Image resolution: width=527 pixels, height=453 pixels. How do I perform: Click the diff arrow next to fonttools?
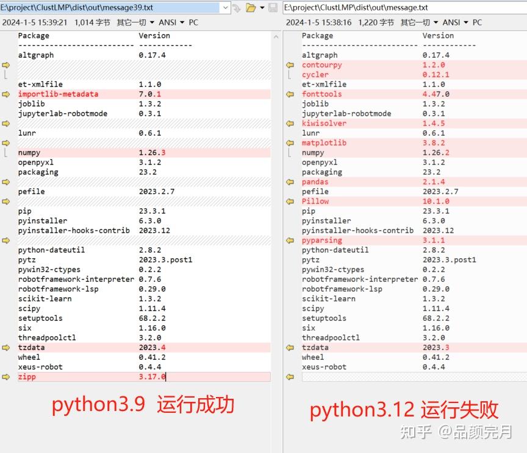click(289, 94)
